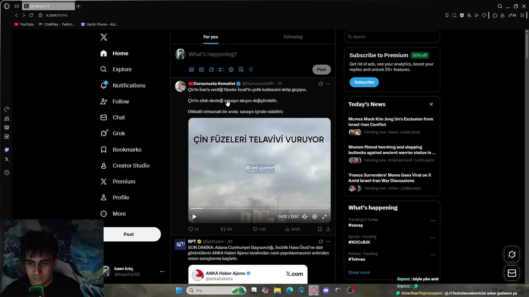This screenshot has height=297, width=529.
Task: Like the post with 1.9K likes
Action: point(260,229)
